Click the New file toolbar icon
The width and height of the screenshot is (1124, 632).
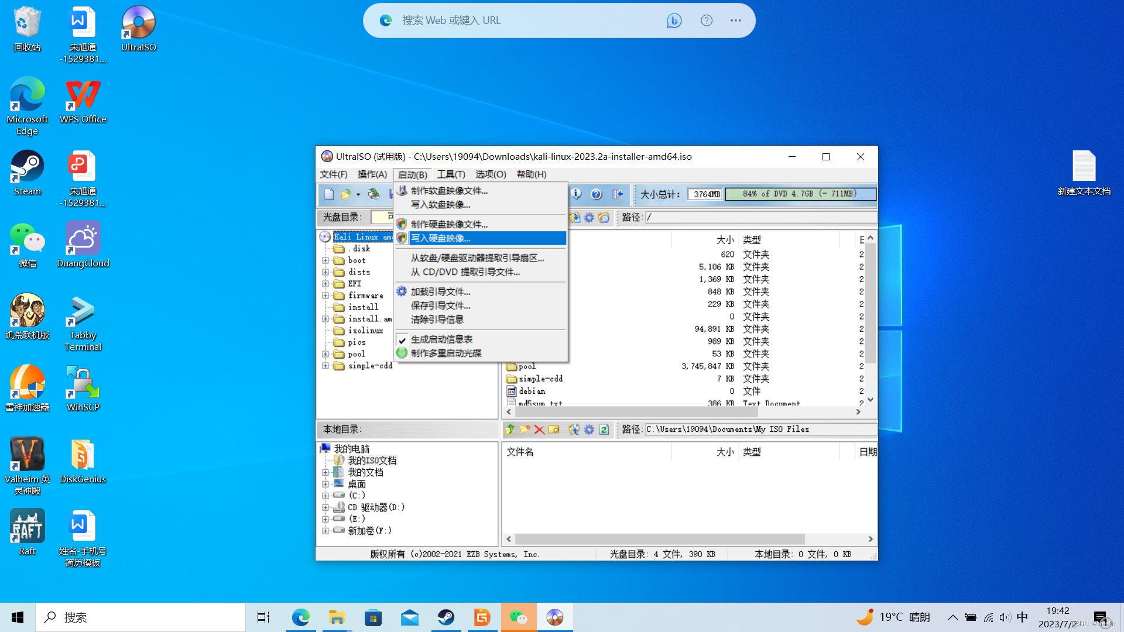click(329, 194)
